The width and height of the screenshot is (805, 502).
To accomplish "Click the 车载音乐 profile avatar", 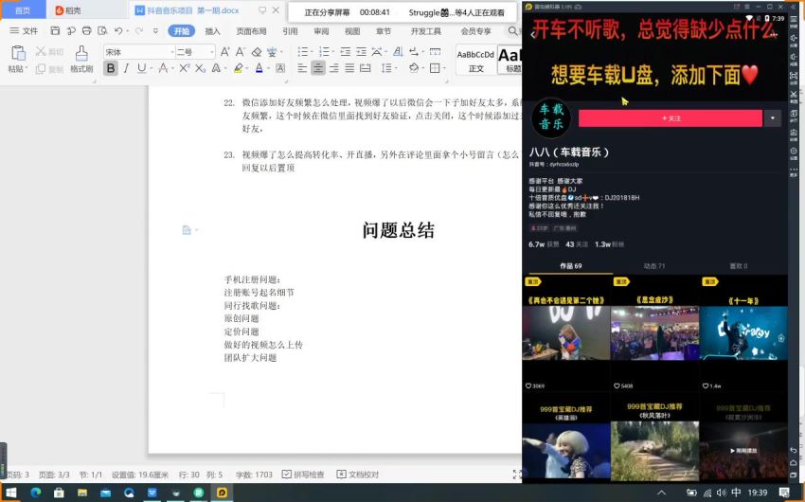I will [550, 117].
